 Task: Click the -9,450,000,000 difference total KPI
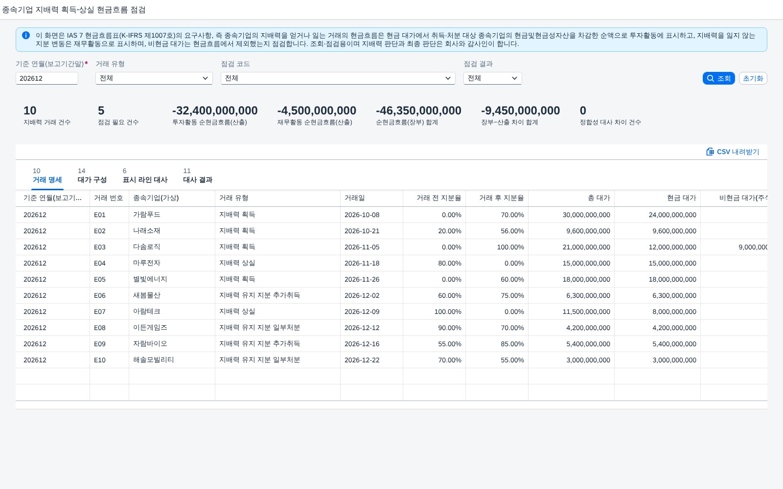[x=520, y=111]
